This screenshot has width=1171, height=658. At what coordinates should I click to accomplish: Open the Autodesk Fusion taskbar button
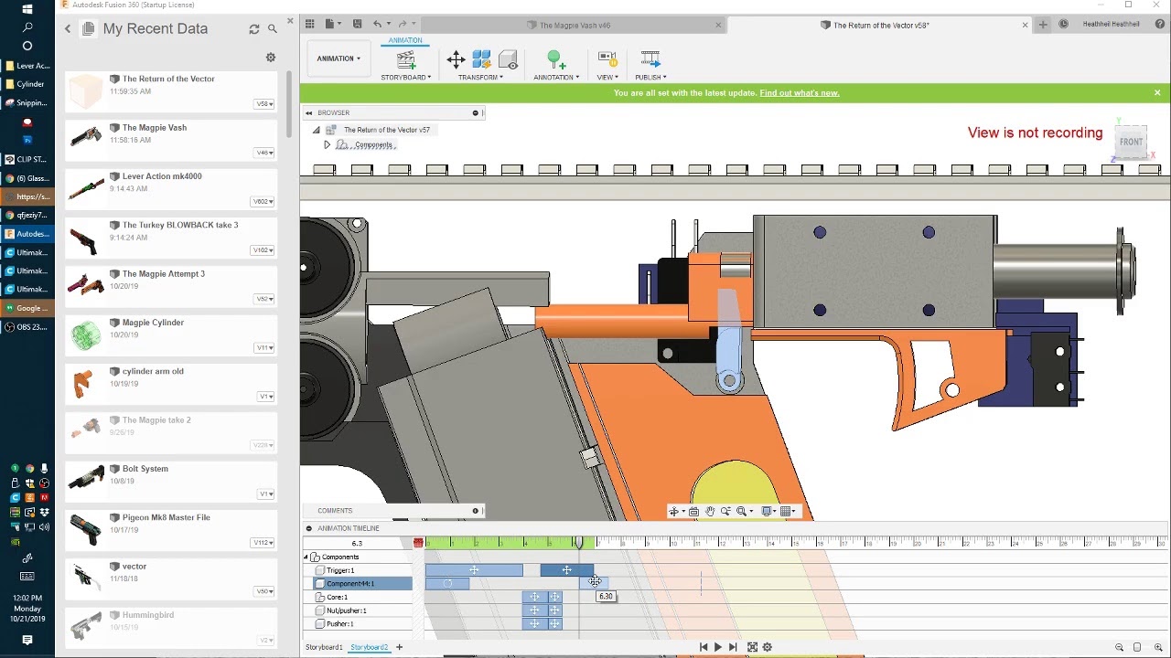27,234
